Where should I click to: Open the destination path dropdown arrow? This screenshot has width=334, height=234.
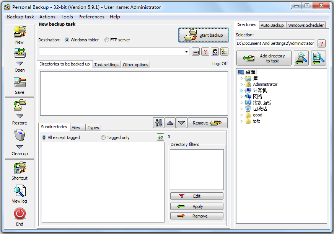186,52
